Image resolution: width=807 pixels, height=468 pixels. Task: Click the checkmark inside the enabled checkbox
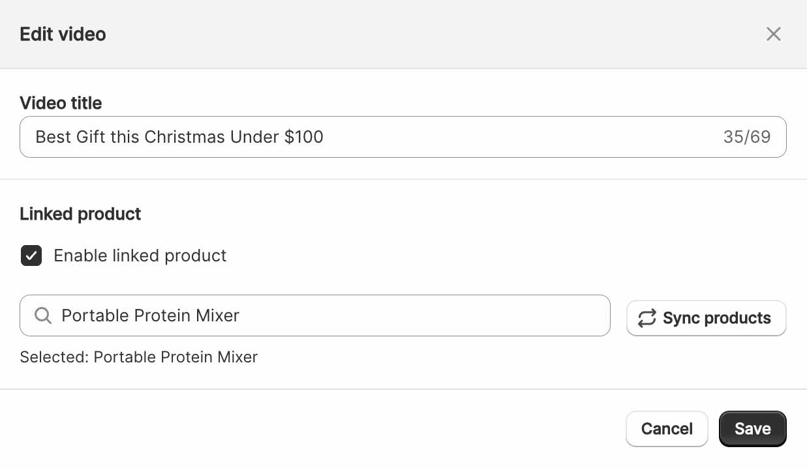[31, 256]
